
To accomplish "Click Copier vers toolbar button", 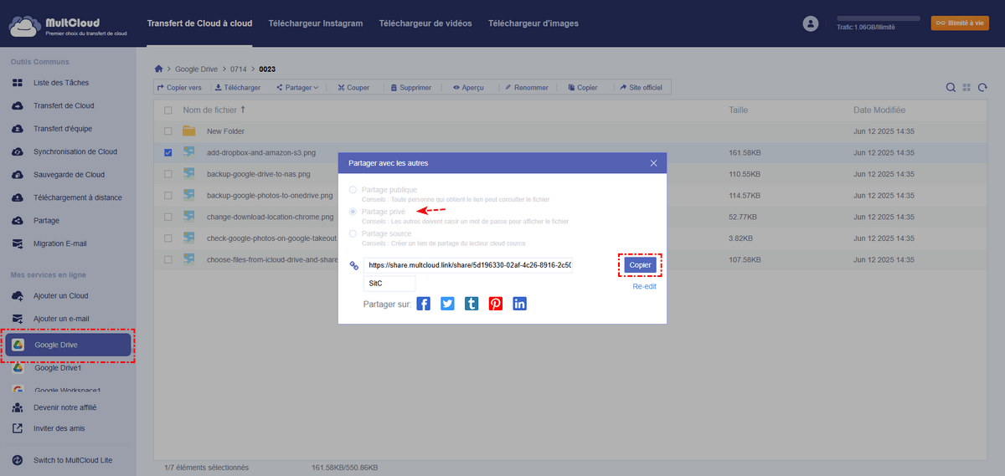I will tap(179, 87).
